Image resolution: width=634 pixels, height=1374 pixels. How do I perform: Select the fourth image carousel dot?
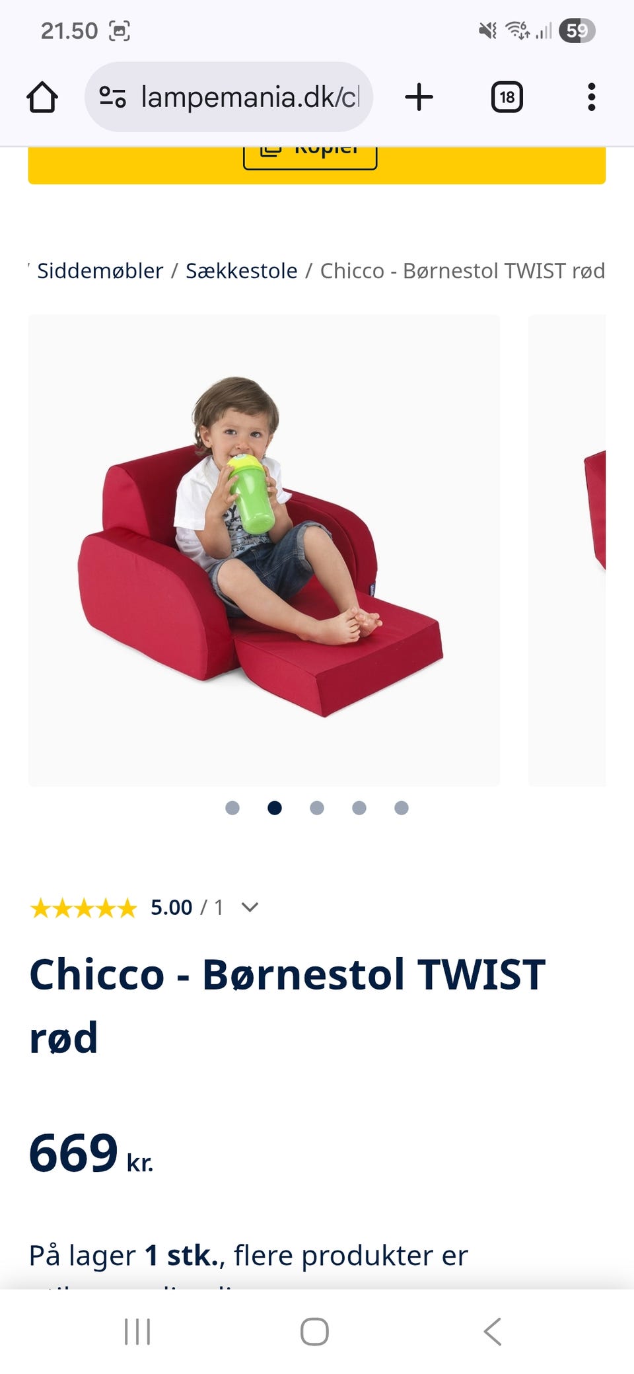359,808
